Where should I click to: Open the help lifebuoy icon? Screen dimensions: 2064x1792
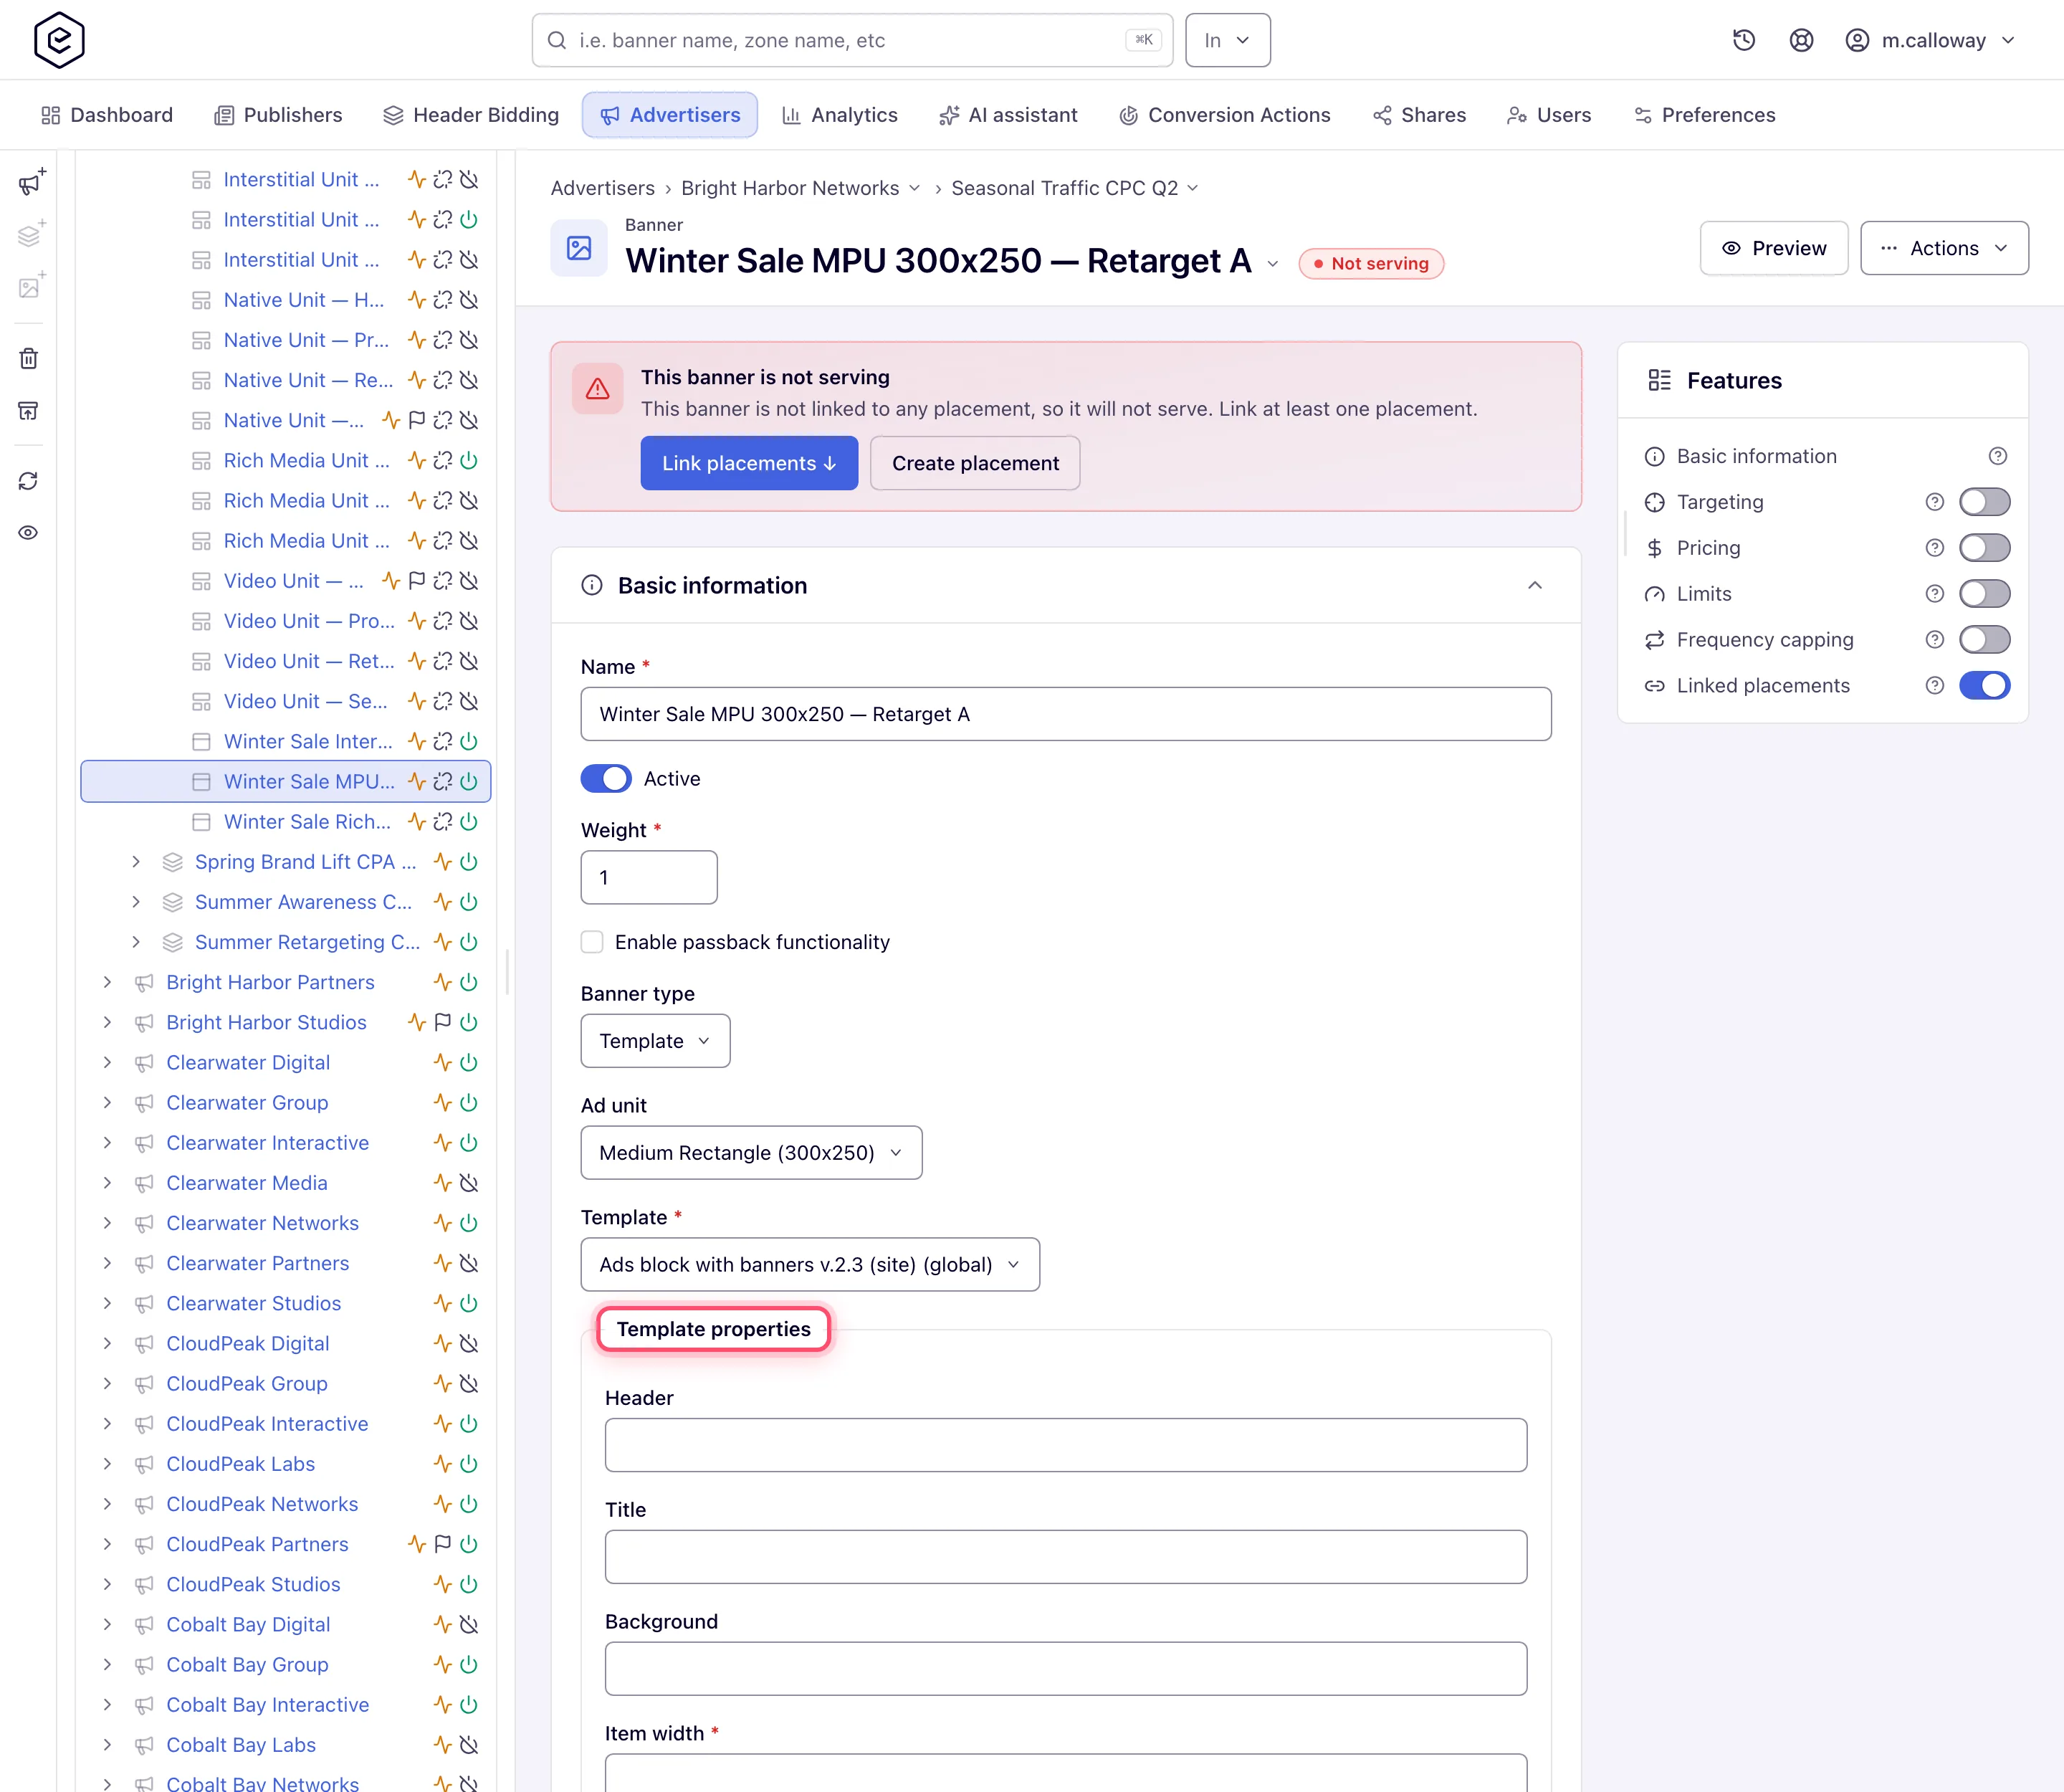point(1801,40)
